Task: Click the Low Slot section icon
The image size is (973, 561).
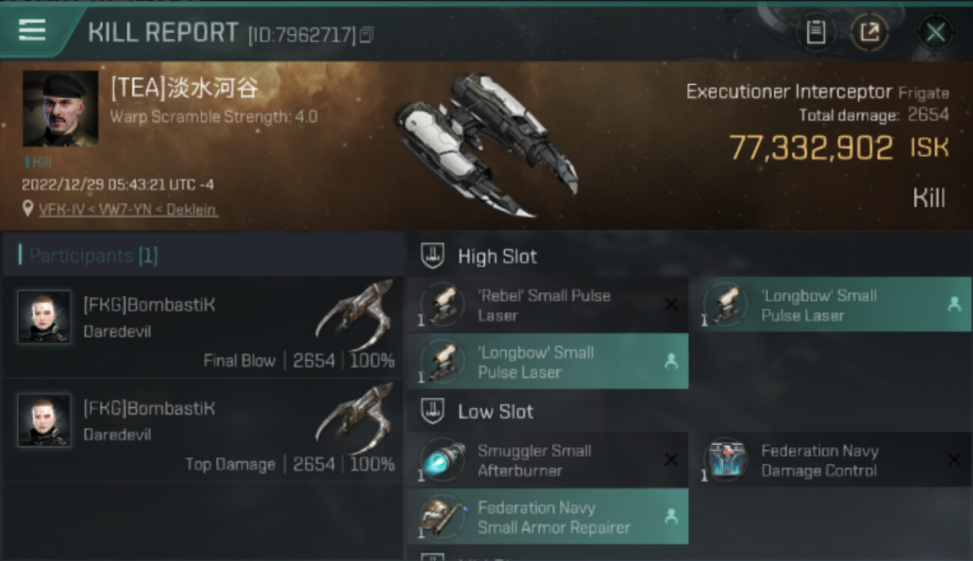Action: (433, 411)
